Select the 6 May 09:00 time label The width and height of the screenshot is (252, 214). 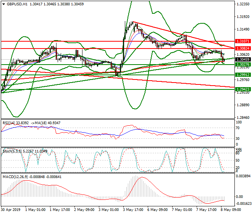157,210
